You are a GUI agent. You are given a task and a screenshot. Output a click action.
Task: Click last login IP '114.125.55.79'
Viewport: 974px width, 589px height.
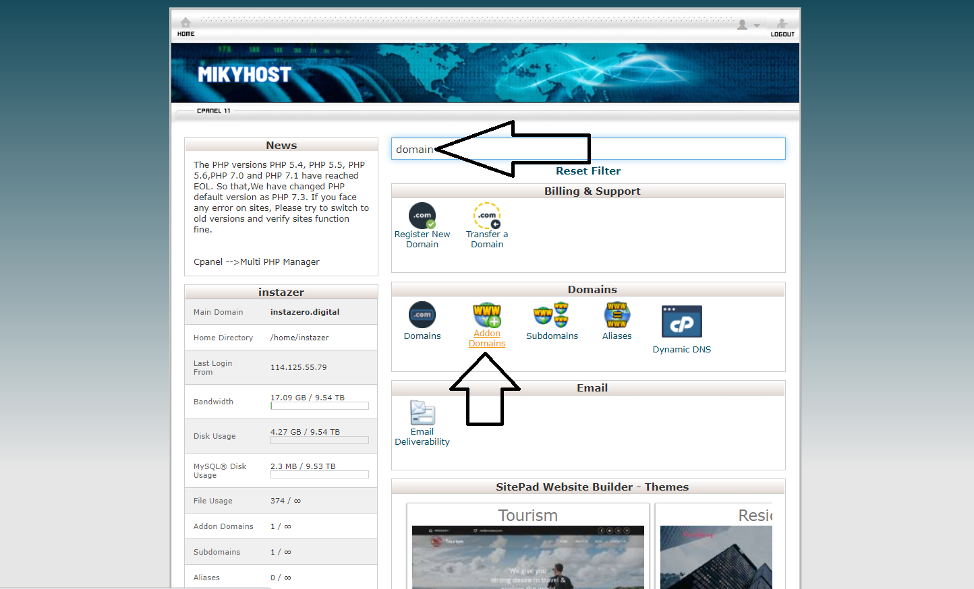pyautogui.click(x=298, y=367)
